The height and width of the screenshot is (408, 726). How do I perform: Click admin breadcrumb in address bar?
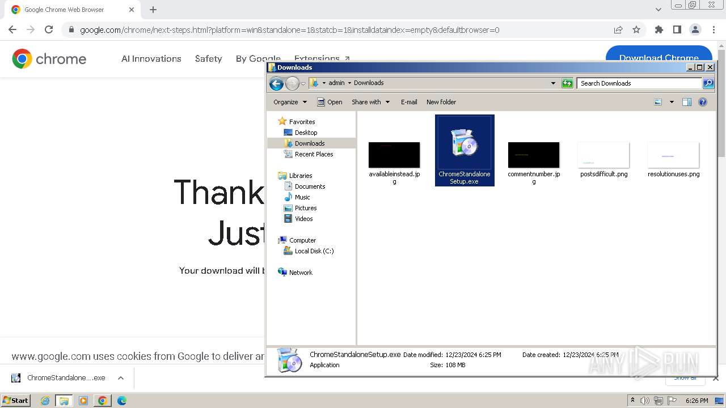336,83
